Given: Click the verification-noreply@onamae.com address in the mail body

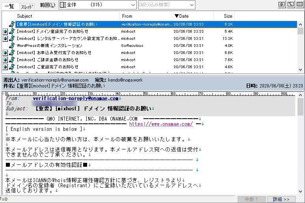Looking at the screenshot, I should click(76, 99).
